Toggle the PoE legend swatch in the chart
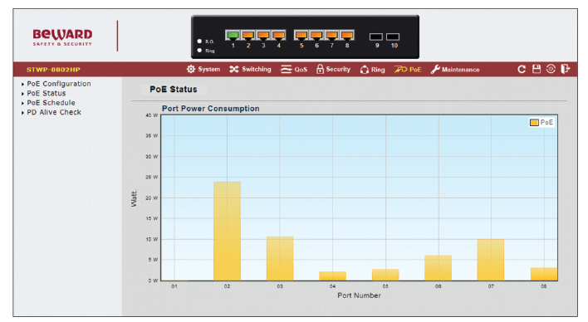Image resolution: width=588 pixels, height=322 pixels. click(x=534, y=122)
